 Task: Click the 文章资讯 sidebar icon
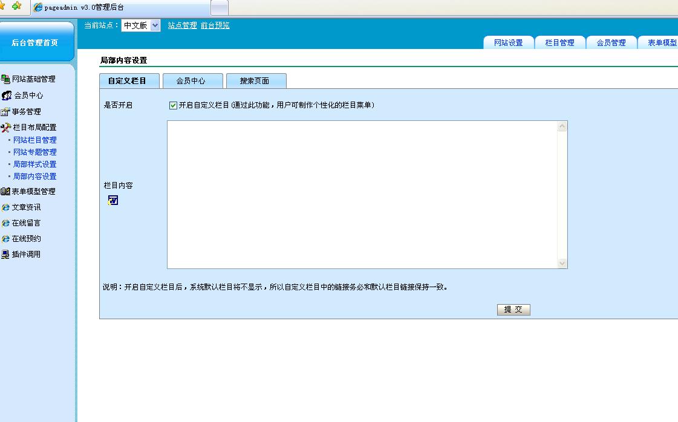[x=5, y=207]
